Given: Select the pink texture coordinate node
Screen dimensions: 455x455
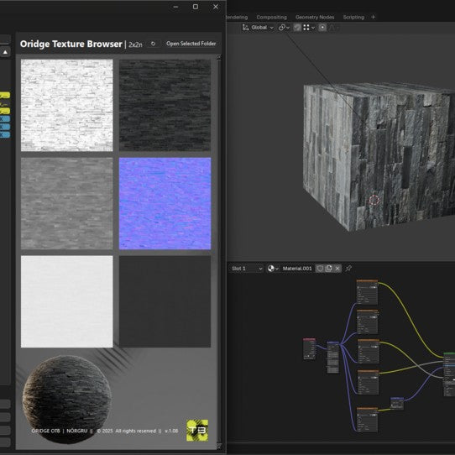Looking at the screenshot, I should (x=309, y=348).
